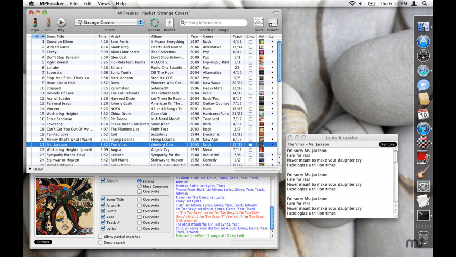Open the search field magnifier dropdown
Screen dimensions: 456x257
coord(184,23)
